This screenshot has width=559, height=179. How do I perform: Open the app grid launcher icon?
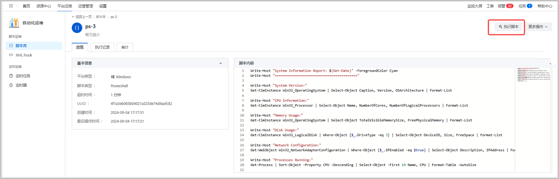click(x=11, y=6)
